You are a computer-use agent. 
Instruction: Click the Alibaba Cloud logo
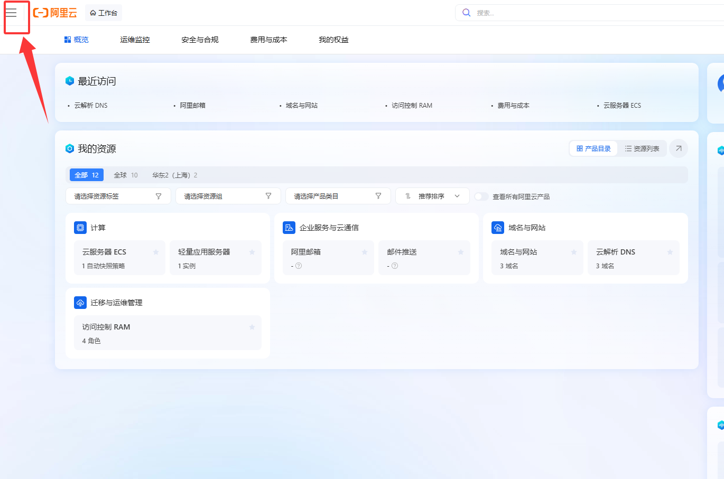(x=55, y=13)
